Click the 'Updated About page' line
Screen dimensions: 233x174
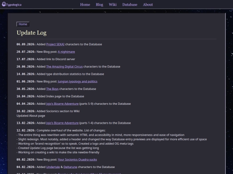point(31,116)
